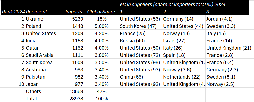Select the United Kingdom (21) cell

pyautogui.click(x=229, y=48)
